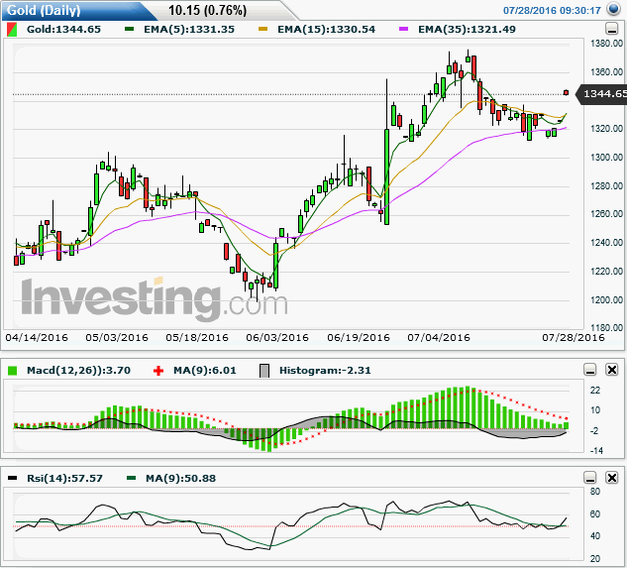Click the 07/28/2016 09:30:17 timestamp
This screenshot has height=568, width=627.
coord(552,10)
